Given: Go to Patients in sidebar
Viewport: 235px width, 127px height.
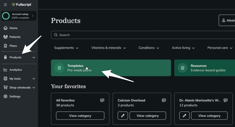Looking at the screenshot, I should point(15,37).
